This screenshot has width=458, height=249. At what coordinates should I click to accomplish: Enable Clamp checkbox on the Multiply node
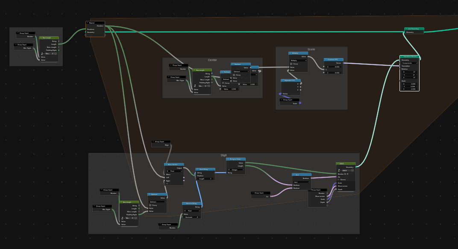coord(291,64)
